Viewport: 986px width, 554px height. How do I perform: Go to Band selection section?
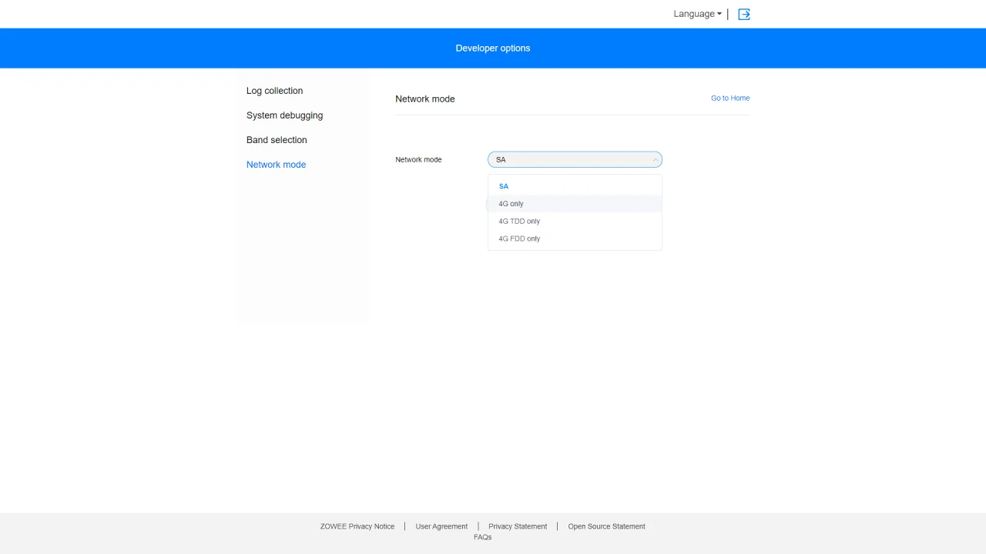(277, 140)
